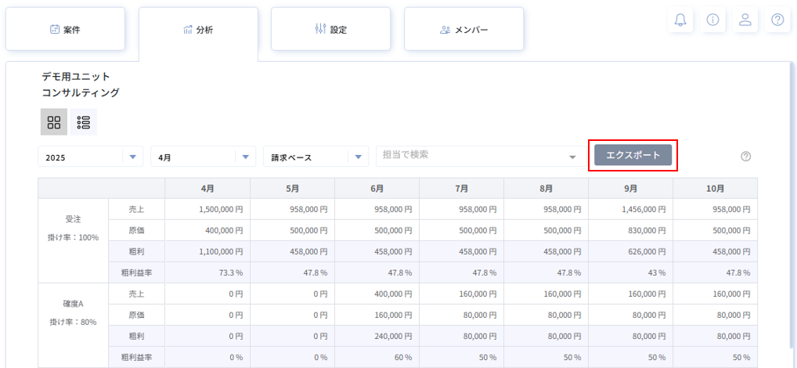This screenshot has width=797, height=368.
Task: Go to the 設定 tab
Action: pos(330,30)
